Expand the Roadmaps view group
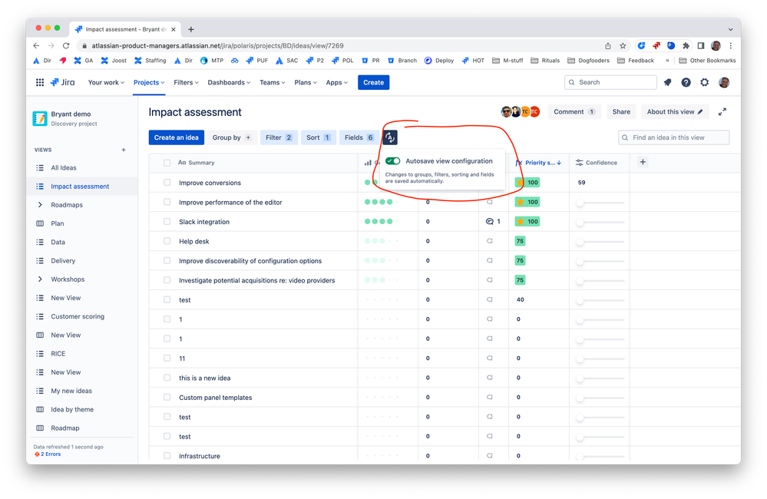This screenshot has width=767, height=499. pos(40,205)
